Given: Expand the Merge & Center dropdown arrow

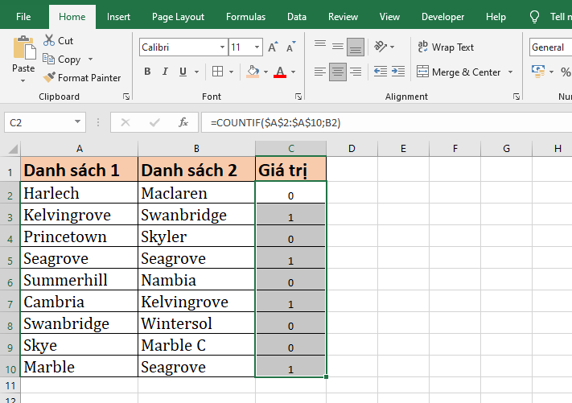Looking at the screenshot, I should 510,72.
